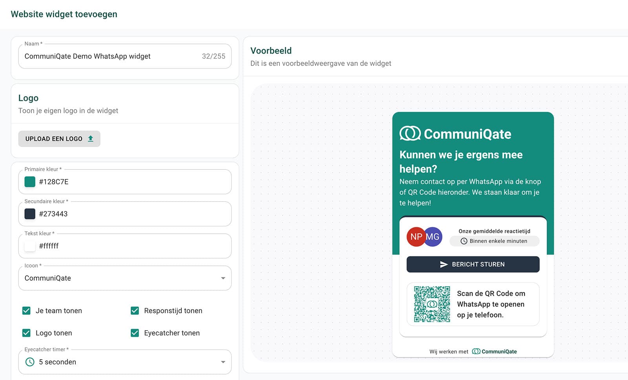Click into the Naam input field
Viewport: 628px width, 380px height.
125,56
